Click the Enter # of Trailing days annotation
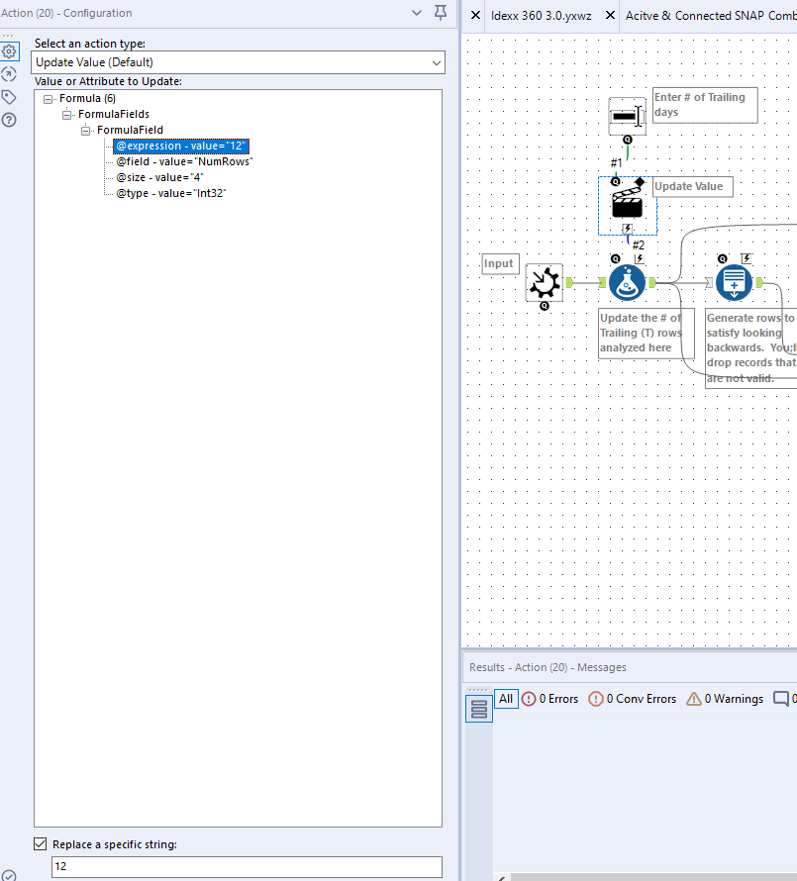This screenshot has width=797, height=881. pyautogui.click(x=705, y=105)
